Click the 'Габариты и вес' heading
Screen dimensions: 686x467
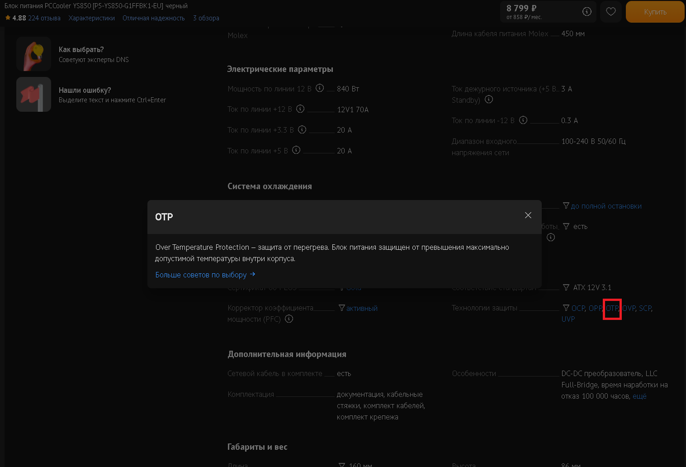point(257,447)
